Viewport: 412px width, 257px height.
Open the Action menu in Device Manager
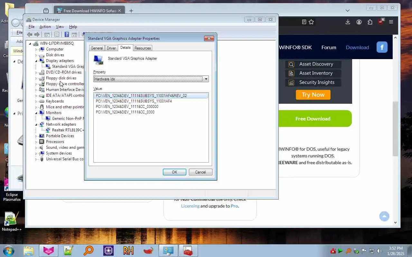click(45, 27)
